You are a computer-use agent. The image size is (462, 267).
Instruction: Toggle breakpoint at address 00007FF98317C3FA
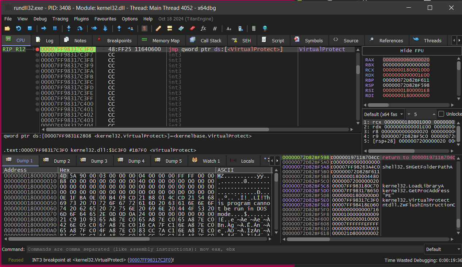(x=37, y=71)
